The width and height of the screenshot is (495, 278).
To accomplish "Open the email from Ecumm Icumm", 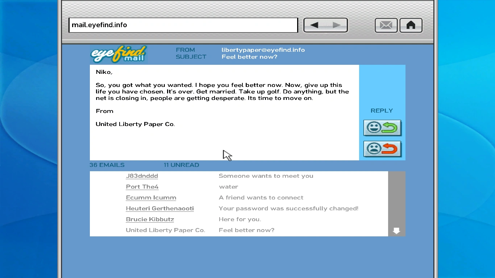I will tap(151, 198).
